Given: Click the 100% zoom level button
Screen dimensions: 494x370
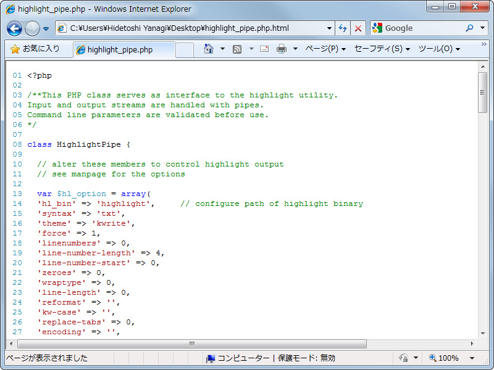Looking at the screenshot, I should coord(443,358).
